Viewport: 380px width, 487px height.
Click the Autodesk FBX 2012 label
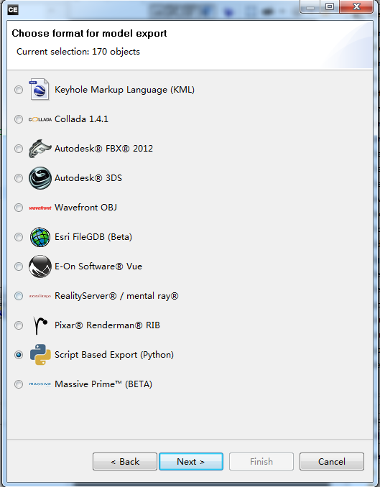103,149
